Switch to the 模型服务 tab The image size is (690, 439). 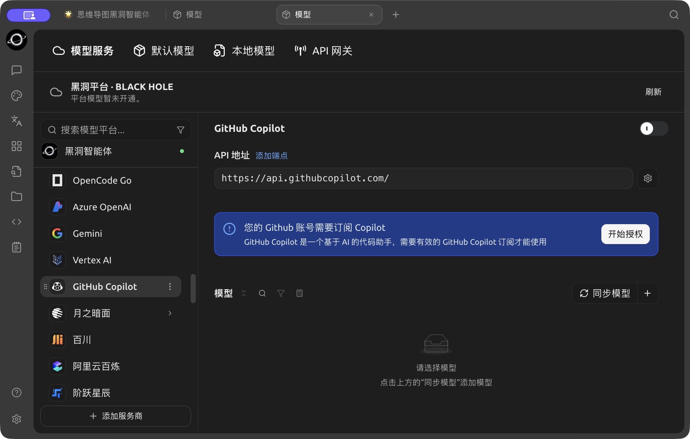pyautogui.click(x=83, y=51)
